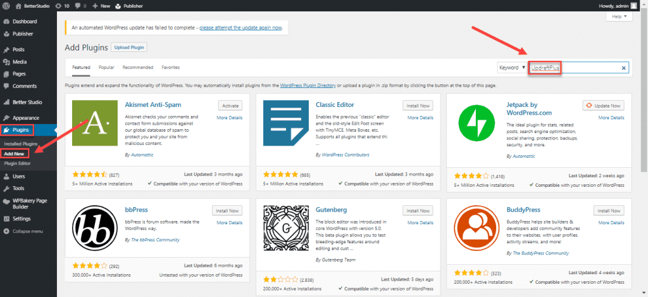648x297 pixels.
Task: Open comments bubble in admin bar
Action: click(80, 6)
